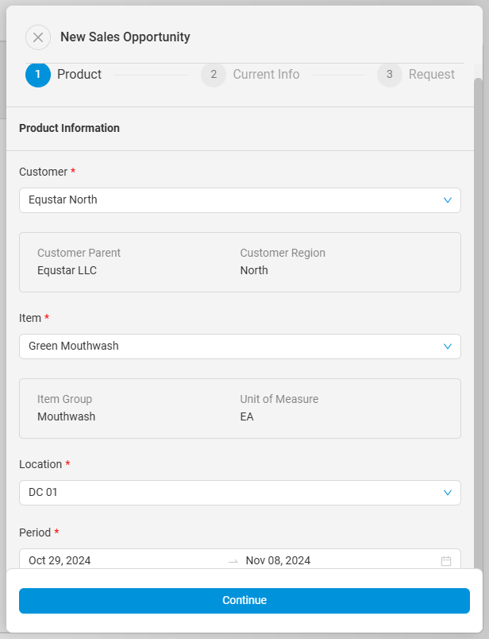
Task: Click the arrow between period dates
Action: [233, 561]
